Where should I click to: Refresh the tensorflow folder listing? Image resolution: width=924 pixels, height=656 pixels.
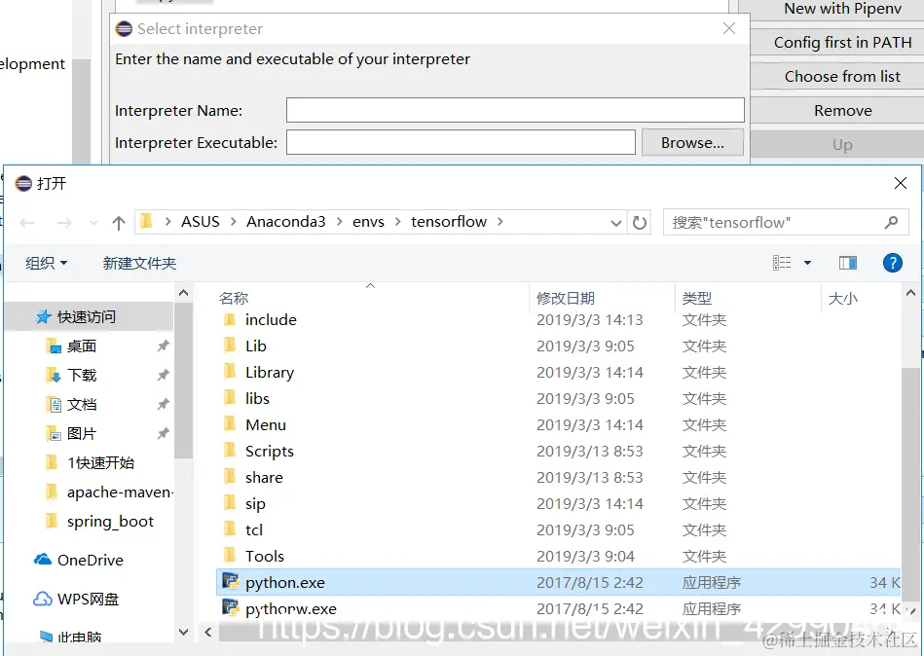pyautogui.click(x=640, y=223)
